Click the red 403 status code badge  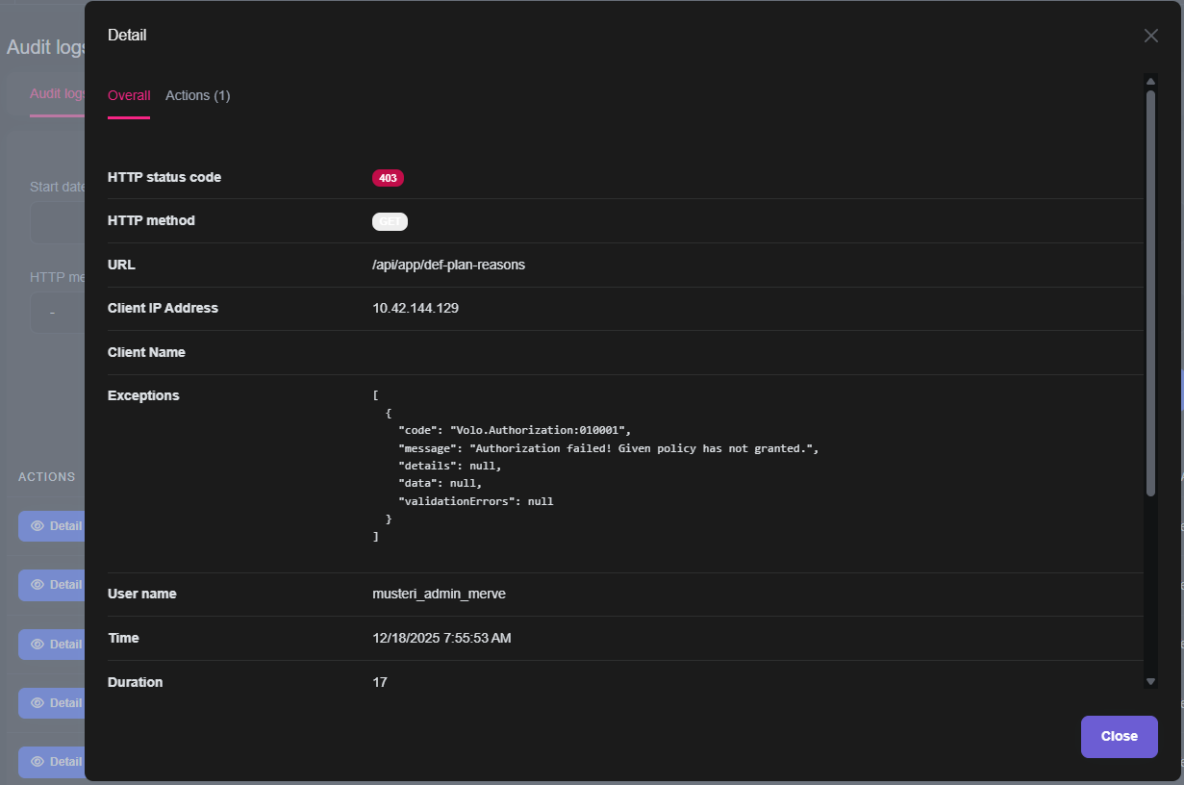388,178
